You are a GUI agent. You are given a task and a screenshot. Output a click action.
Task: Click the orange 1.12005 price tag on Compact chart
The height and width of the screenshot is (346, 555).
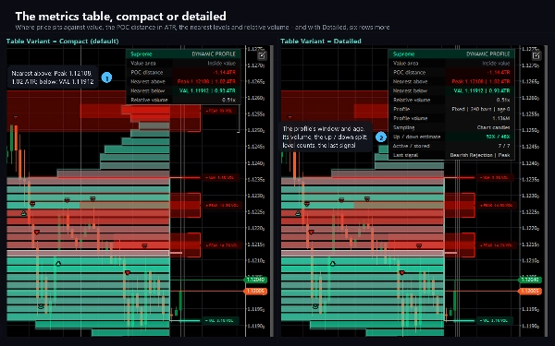click(255, 291)
